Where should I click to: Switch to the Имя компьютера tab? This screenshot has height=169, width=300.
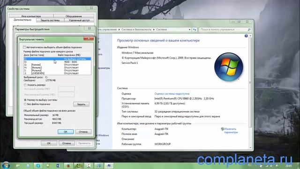(x=31, y=16)
